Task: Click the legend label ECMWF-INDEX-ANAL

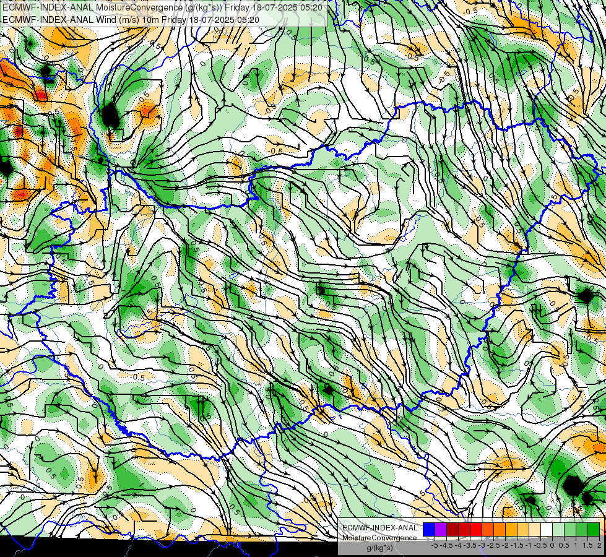Action: (379, 528)
